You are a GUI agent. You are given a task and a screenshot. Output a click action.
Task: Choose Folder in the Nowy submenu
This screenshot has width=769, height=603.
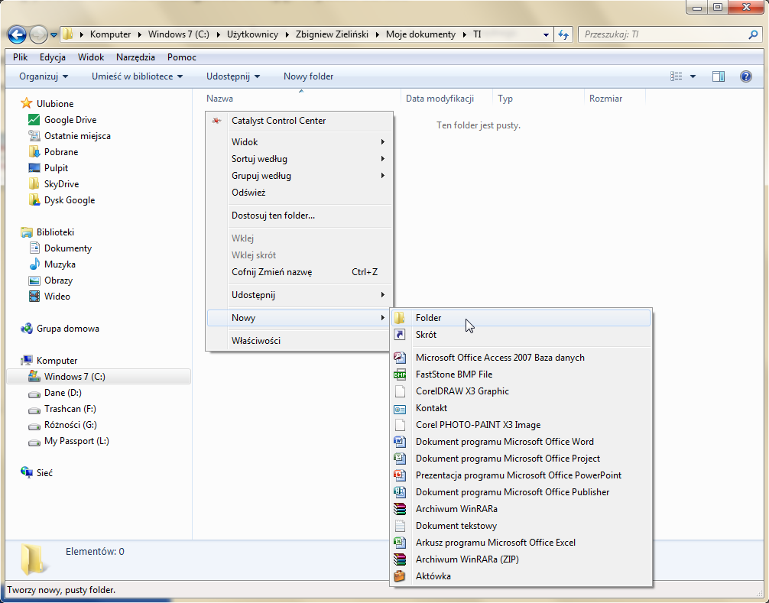pyautogui.click(x=521, y=318)
